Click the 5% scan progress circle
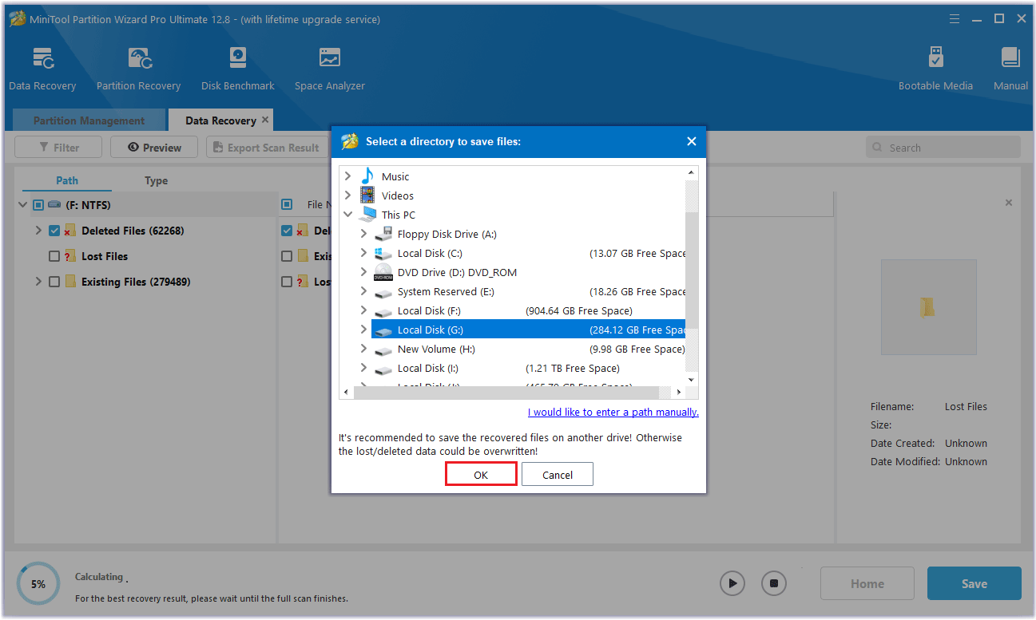This screenshot has height=620, width=1036. coord(38,583)
